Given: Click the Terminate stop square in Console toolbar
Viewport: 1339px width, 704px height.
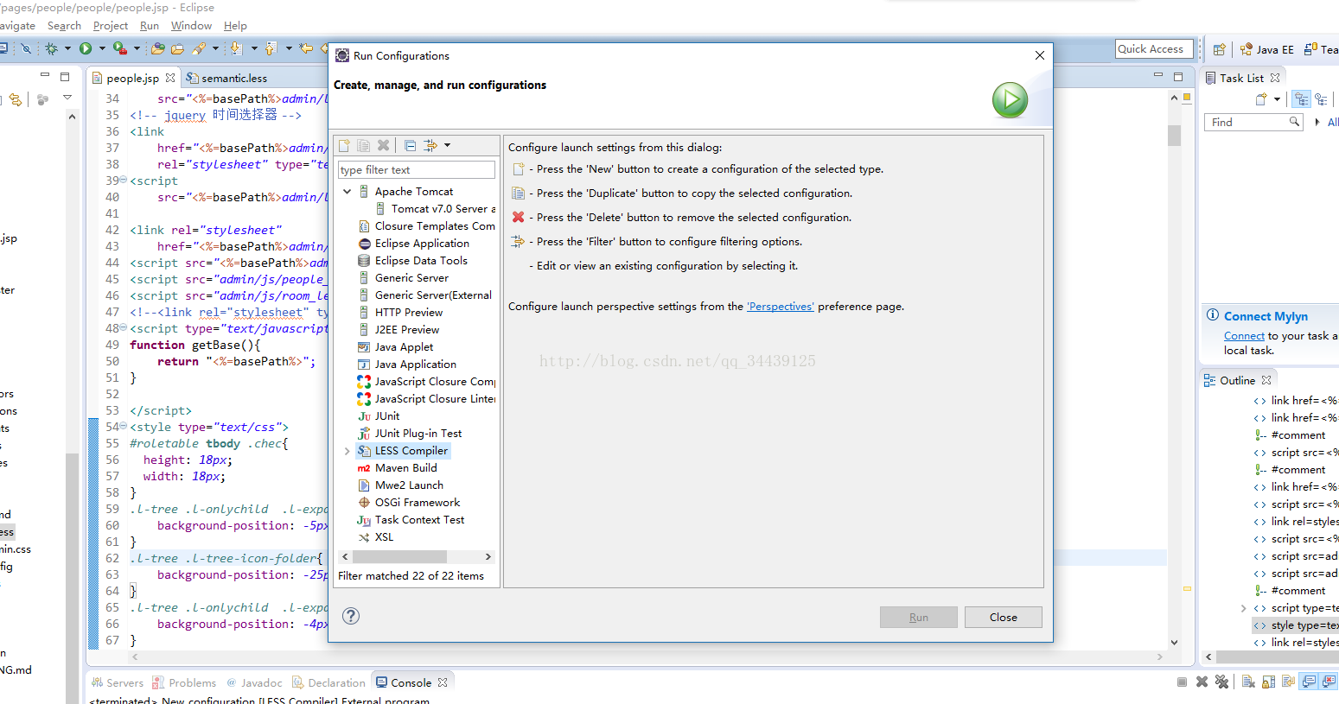Looking at the screenshot, I should (1182, 682).
